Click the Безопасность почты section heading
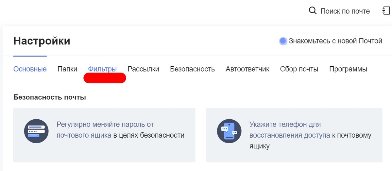The image size is (392, 171). click(x=50, y=97)
